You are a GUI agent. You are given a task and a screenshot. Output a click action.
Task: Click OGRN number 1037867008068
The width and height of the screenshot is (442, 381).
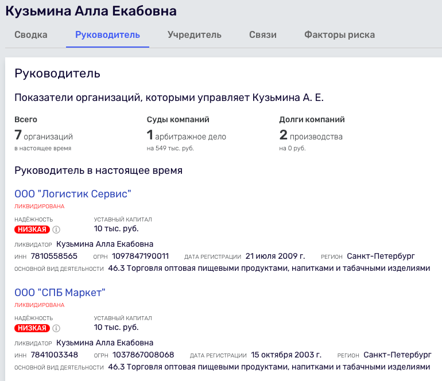click(143, 355)
